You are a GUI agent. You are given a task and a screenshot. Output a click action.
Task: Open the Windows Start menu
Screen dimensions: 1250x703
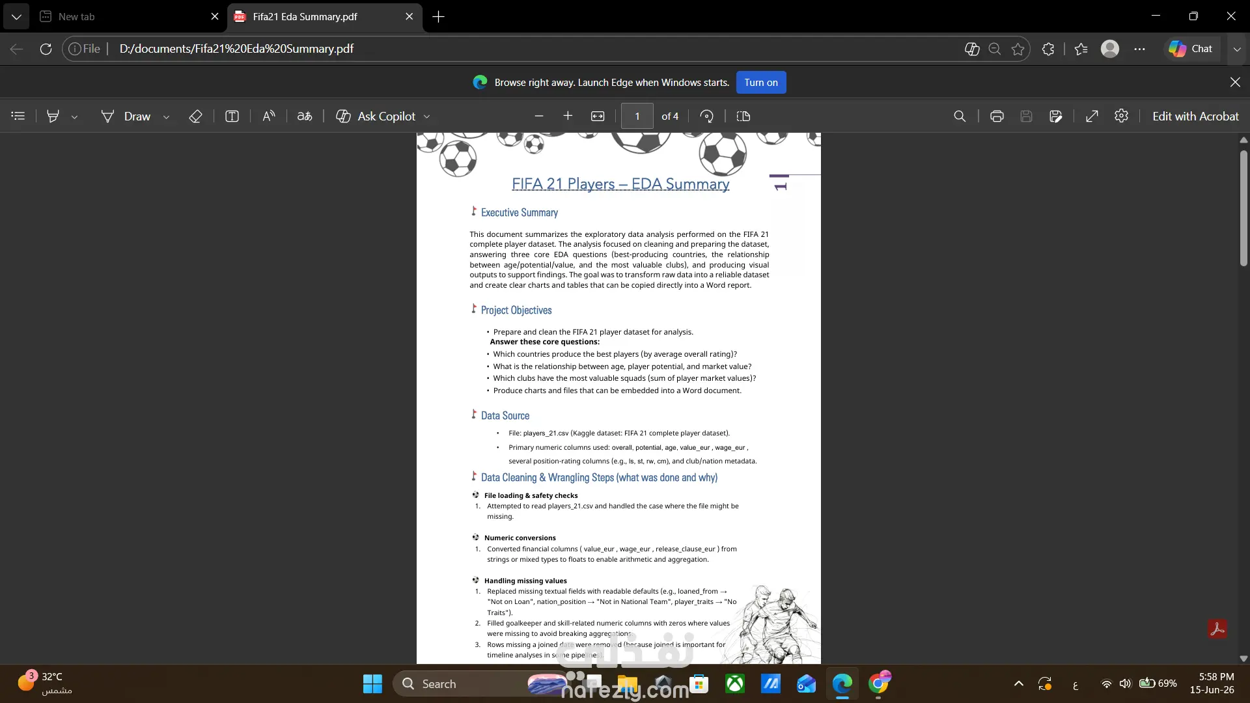[372, 683]
